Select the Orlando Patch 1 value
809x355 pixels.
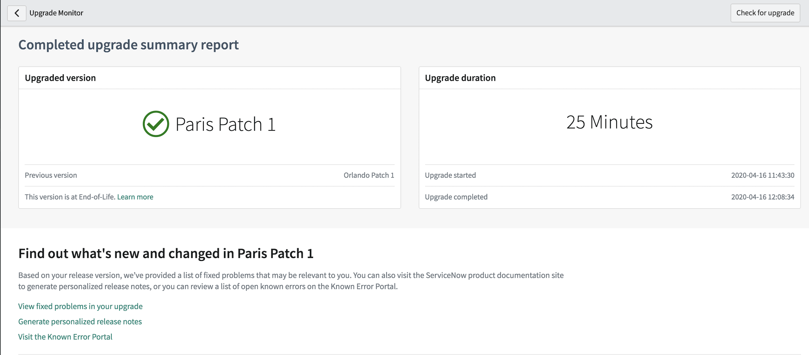pyautogui.click(x=369, y=175)
